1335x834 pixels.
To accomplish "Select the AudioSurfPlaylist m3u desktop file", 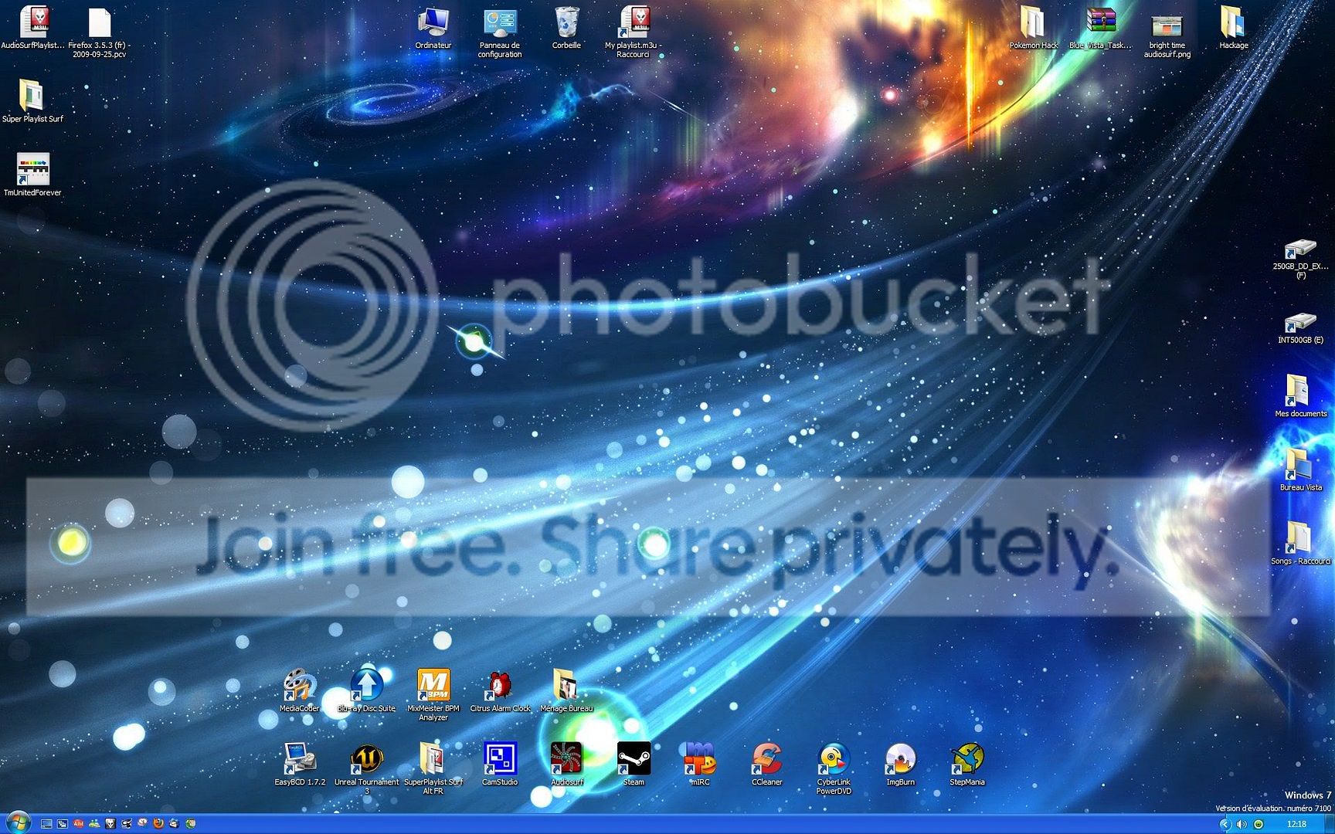I will (x=32, y=28).
